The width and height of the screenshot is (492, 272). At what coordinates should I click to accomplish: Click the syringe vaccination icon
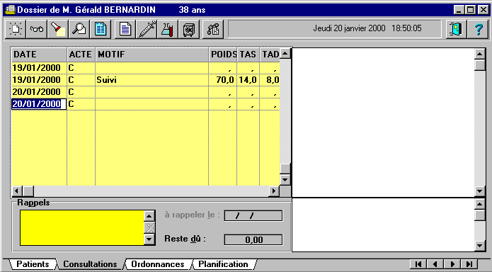(x=147, y=29)
